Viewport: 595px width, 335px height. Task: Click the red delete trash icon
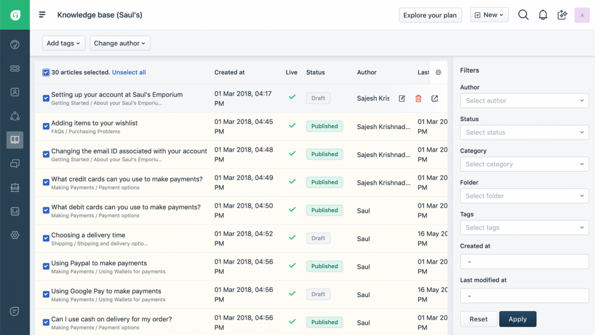coord(418,99)
